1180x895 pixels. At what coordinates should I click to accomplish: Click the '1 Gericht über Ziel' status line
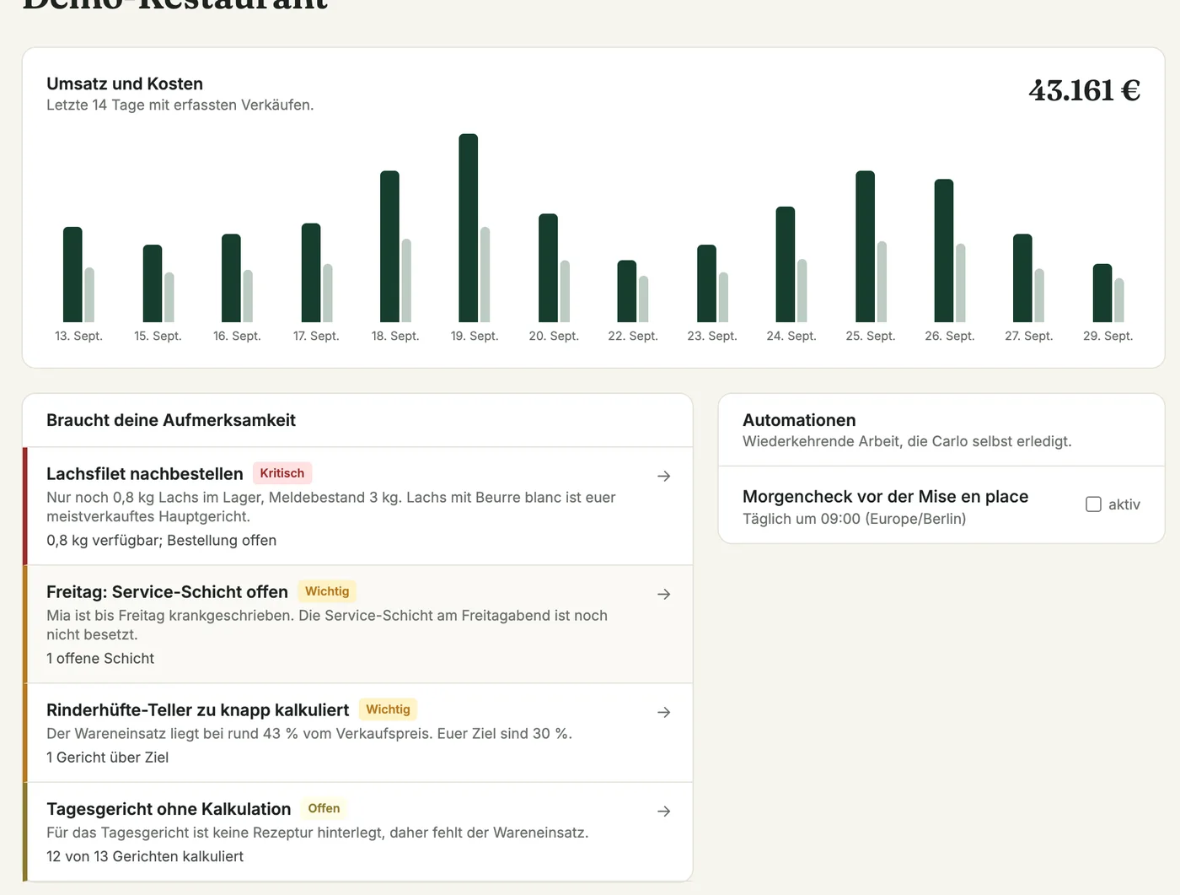pos(108,758)
